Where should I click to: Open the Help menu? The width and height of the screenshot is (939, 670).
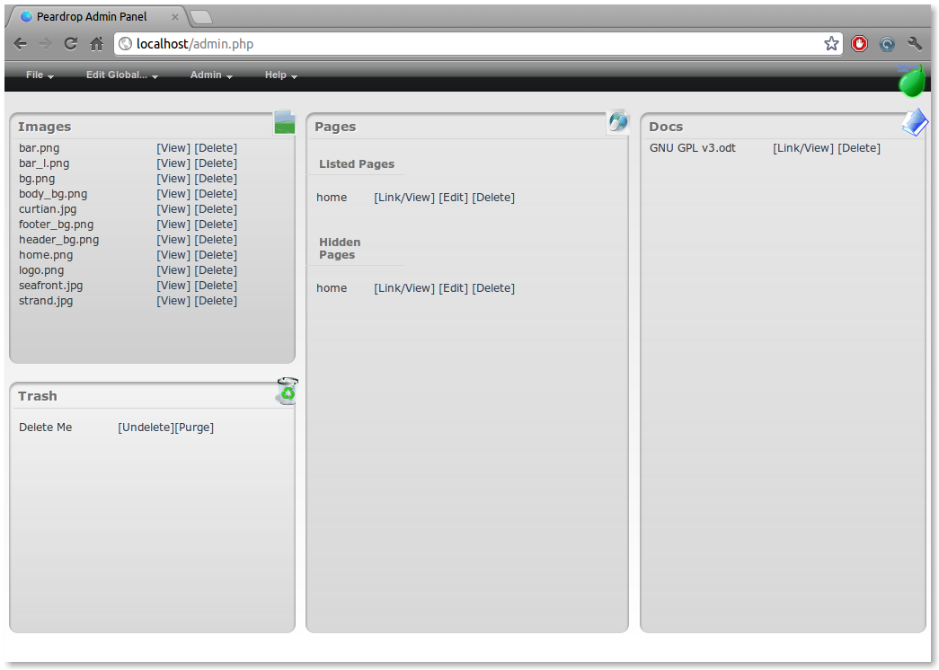(x=281, y=75)
